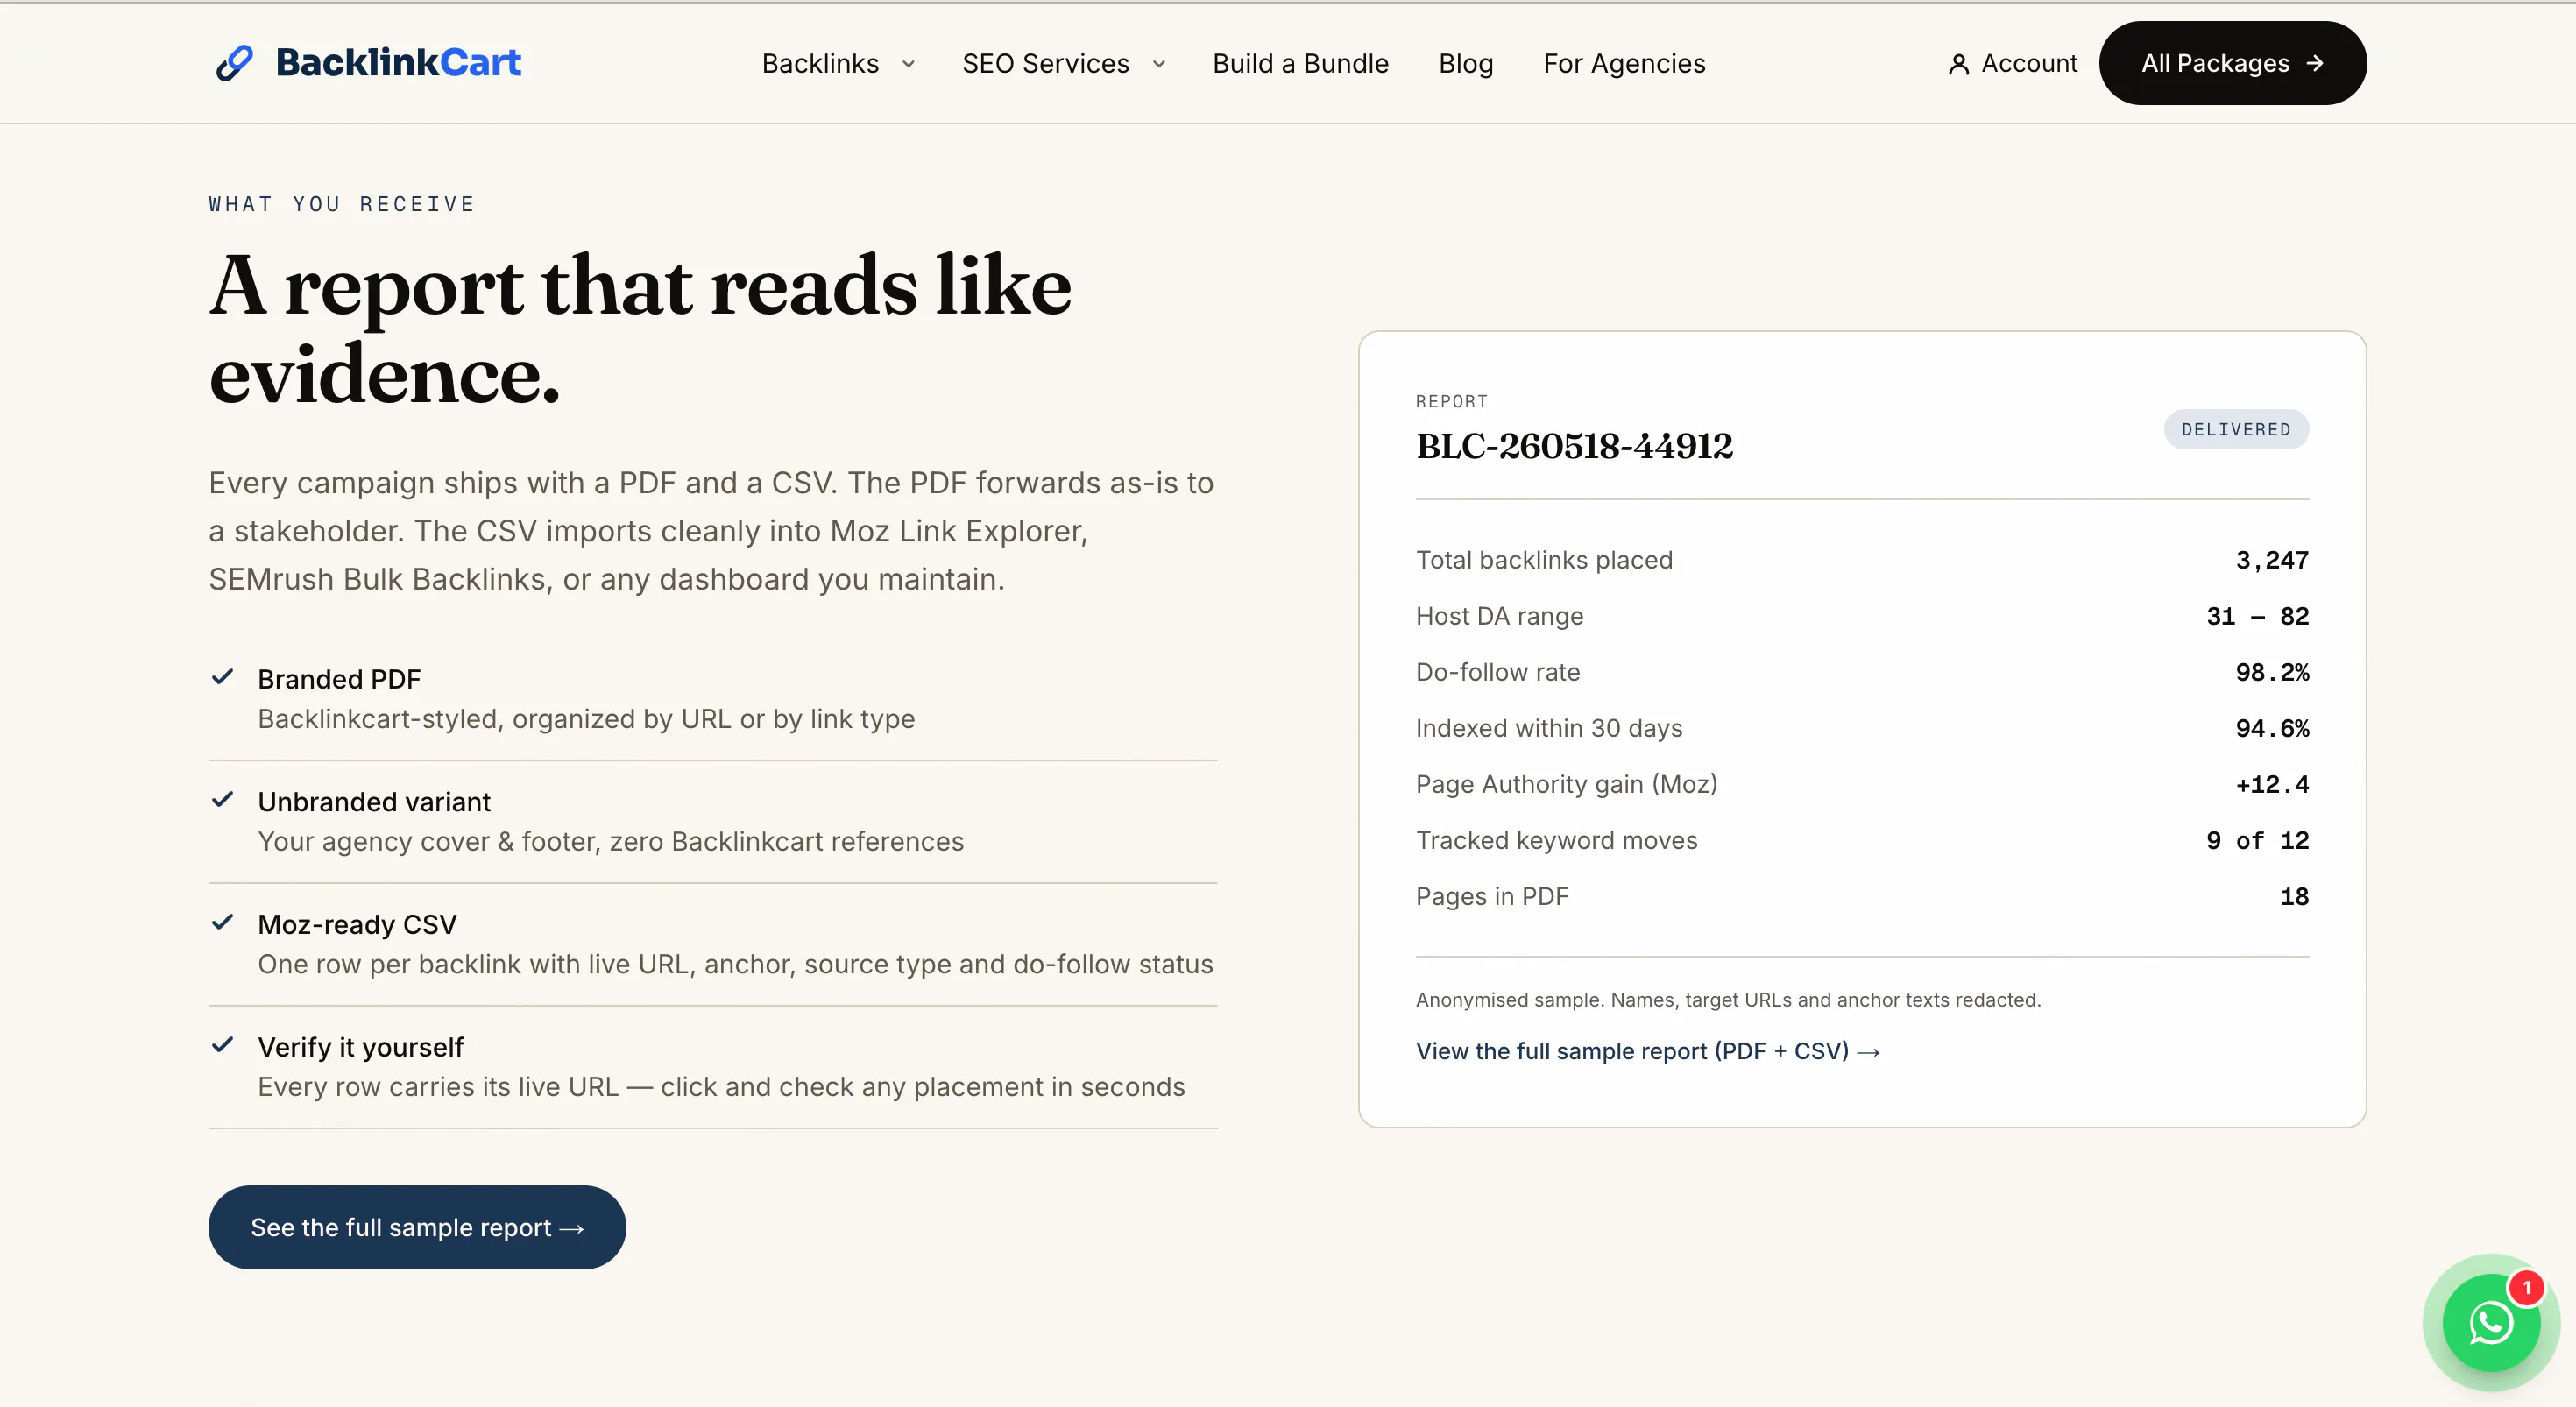Expand the SEO Services dropdown chevron
The width and height of the screenshot is (2576, 1407).
[1159, 64]
